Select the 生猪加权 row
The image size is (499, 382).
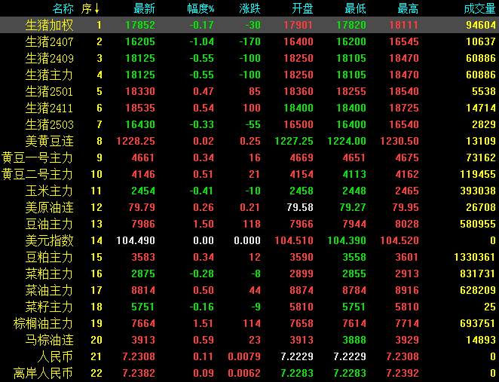click(249, 25)
